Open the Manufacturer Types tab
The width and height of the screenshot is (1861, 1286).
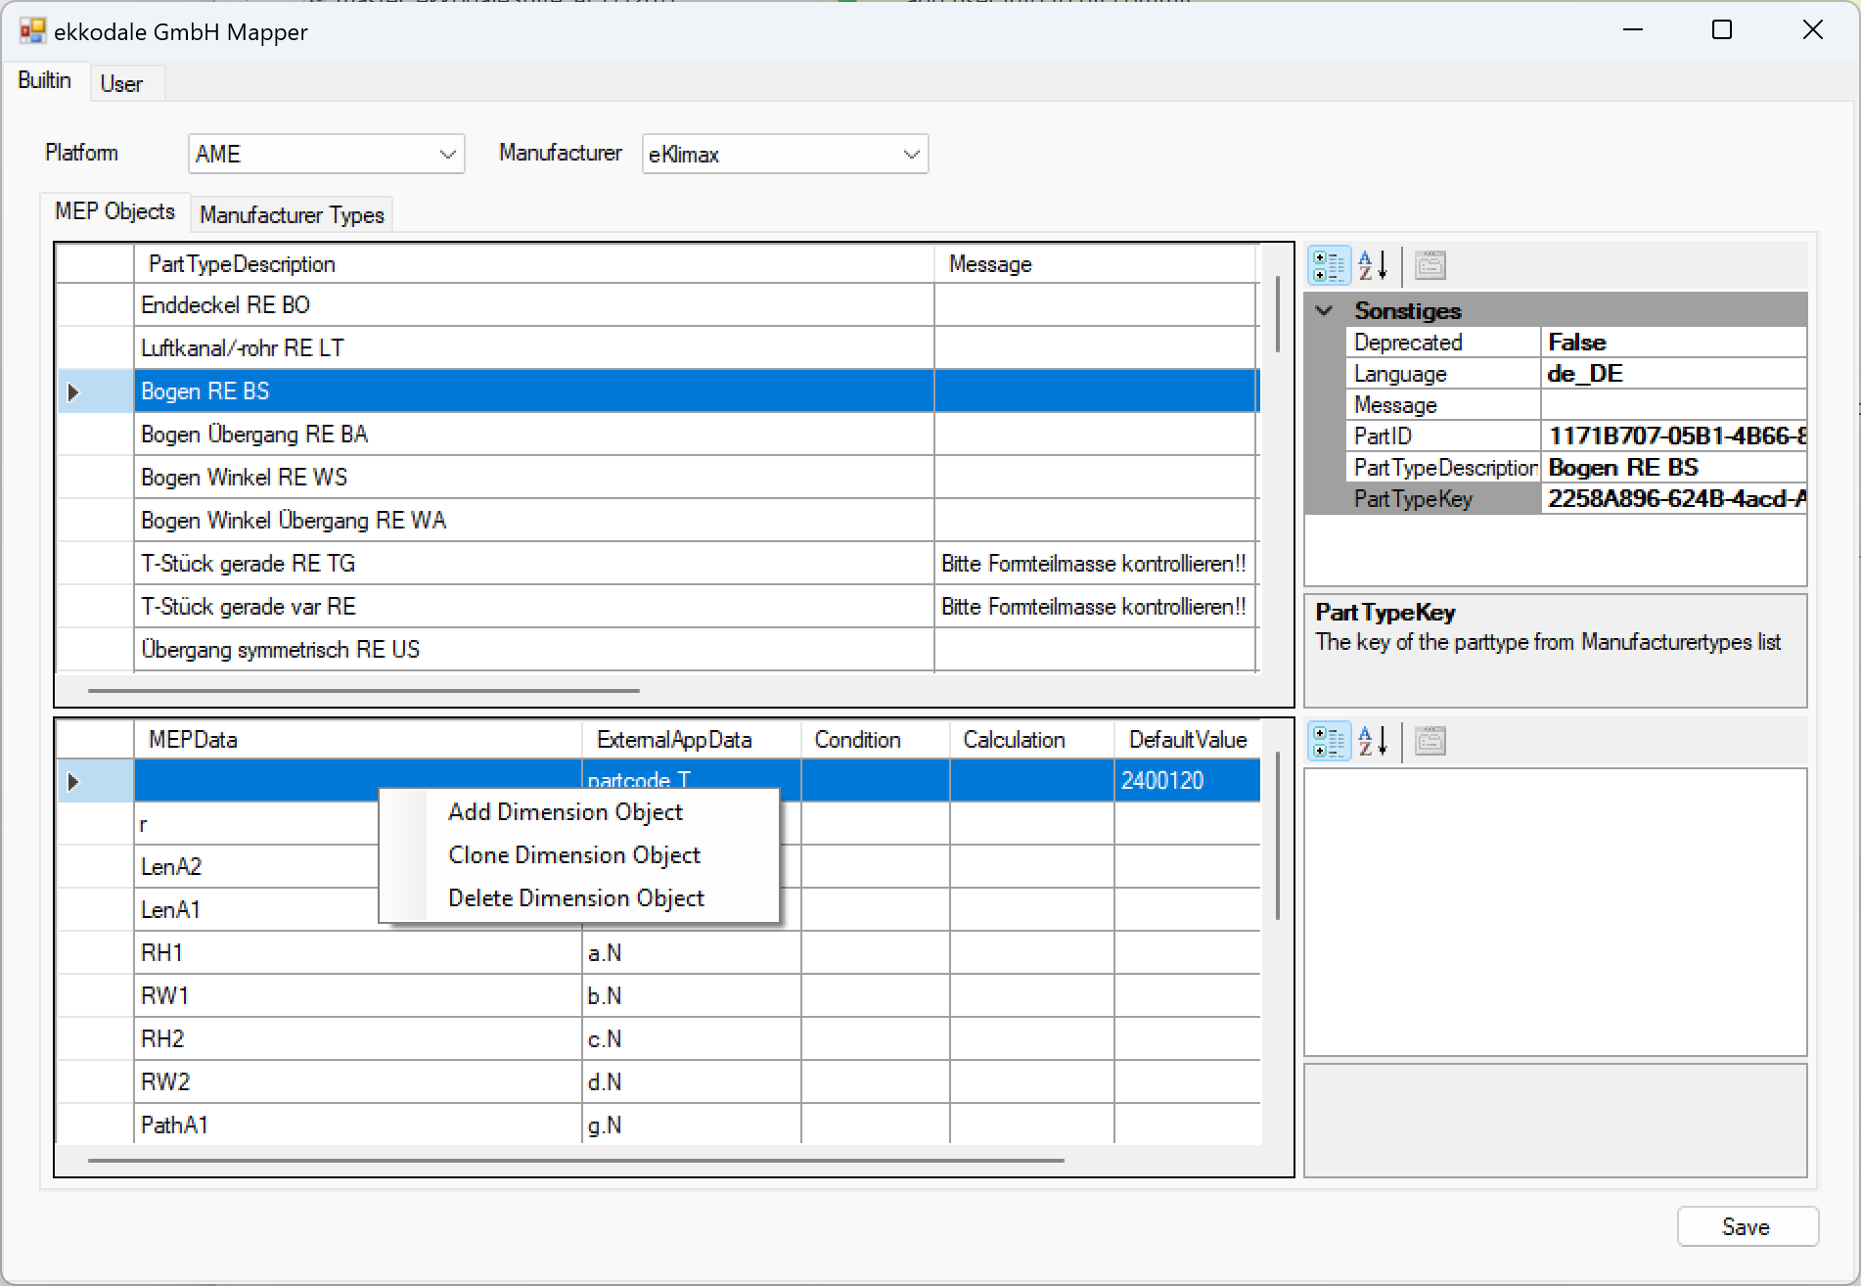point(292,215)
